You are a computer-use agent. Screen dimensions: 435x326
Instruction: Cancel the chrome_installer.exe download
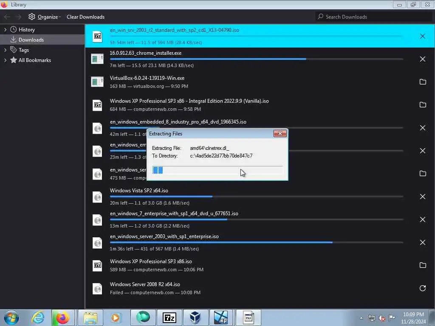[422, 59]
